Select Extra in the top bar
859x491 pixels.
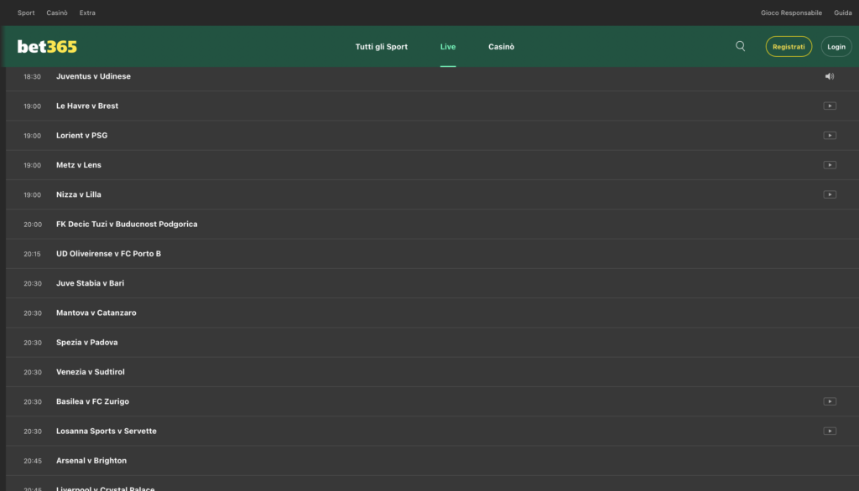click(87, 13)
